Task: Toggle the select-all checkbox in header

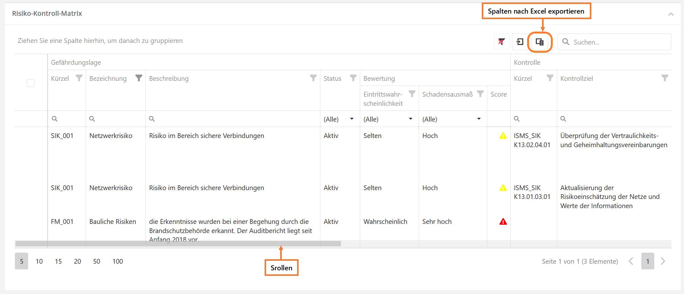Action: [31, 83]
